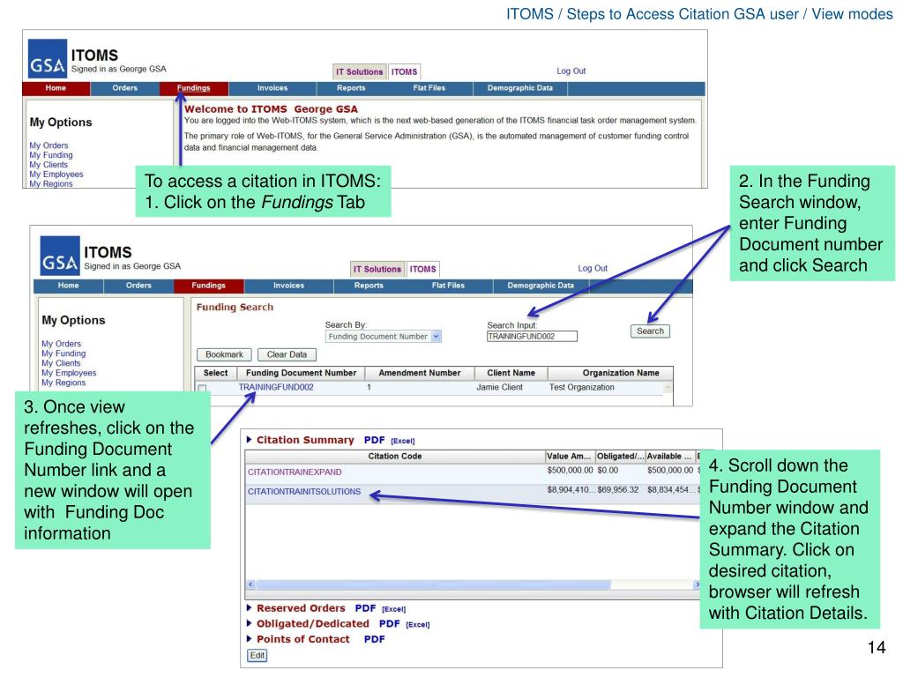Viewport: 903px width, 677px height.
Task: Open My Employees in the Welcome window sidebar
Action: 56,174
